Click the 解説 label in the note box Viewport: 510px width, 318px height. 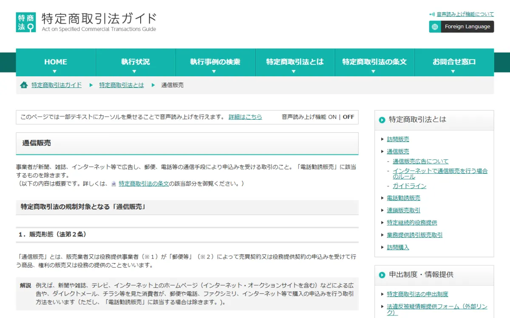point(25,285)
